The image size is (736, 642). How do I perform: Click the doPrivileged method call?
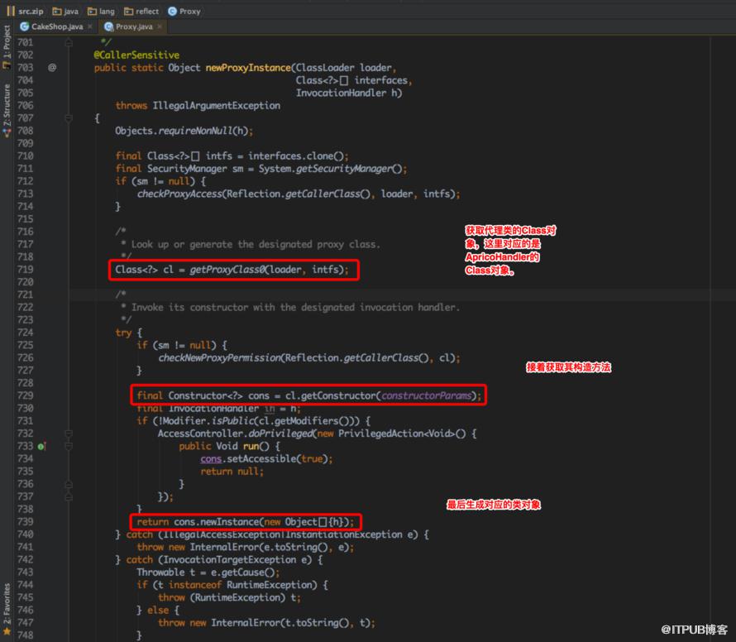click(x=280, y=434)
